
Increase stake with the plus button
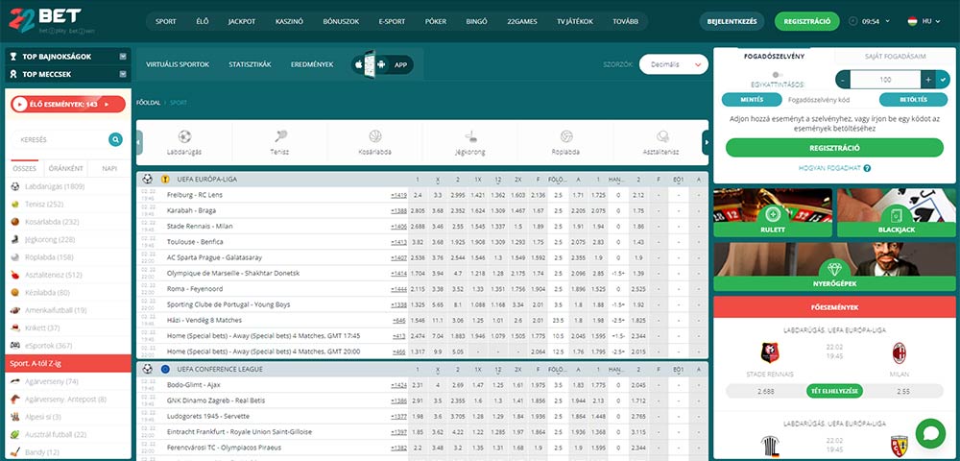(928, 80)
